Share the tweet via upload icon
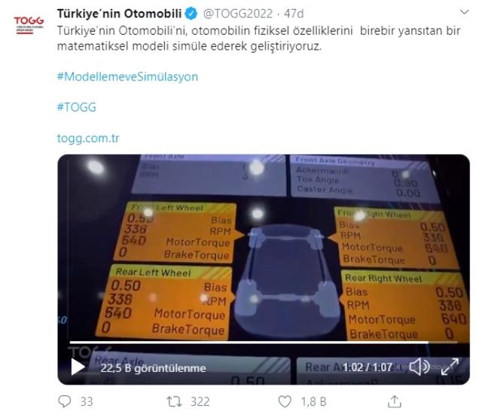 point(395,401)
